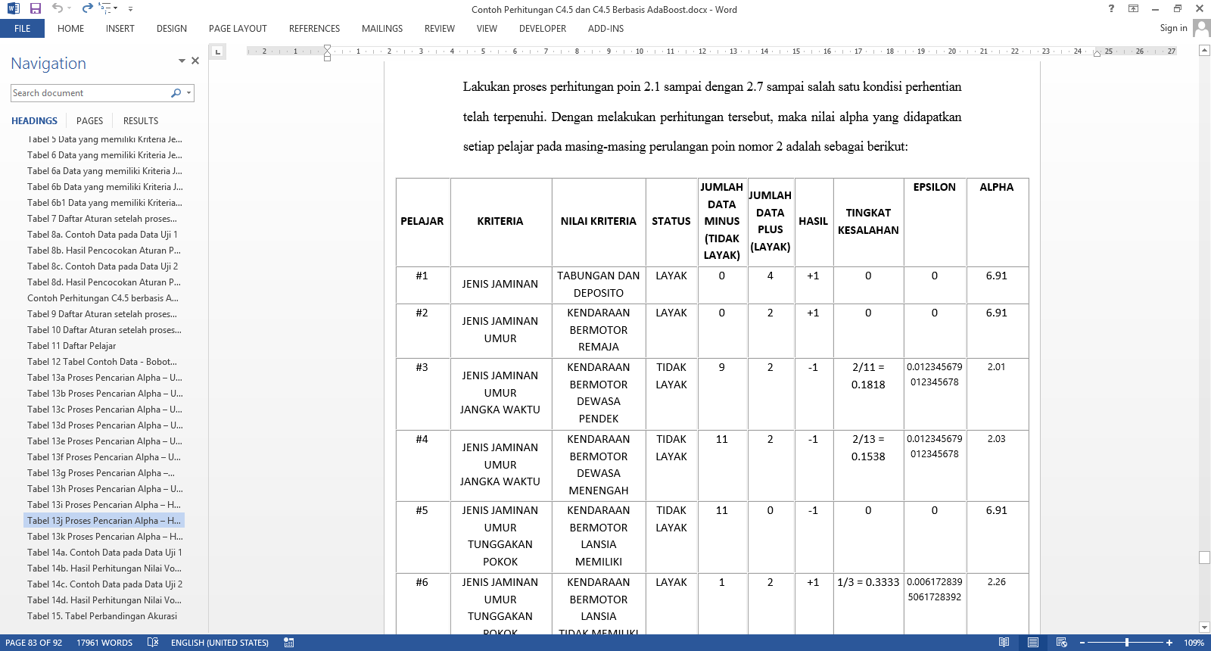Open Navigation pane task options arrow

click(x=182, y=61)
